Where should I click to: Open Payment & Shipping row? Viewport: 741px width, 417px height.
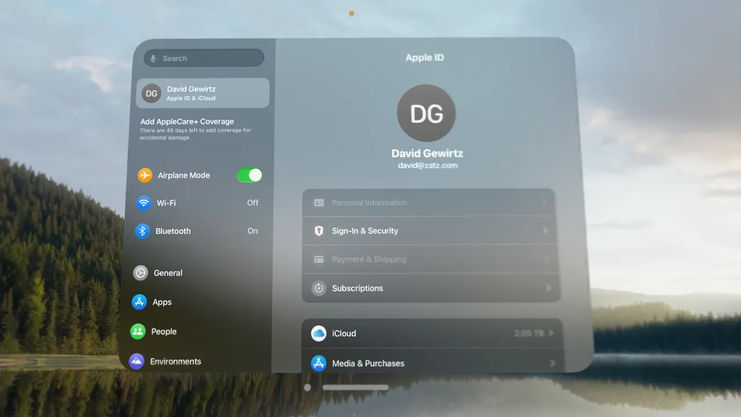[x=430, y=259]
